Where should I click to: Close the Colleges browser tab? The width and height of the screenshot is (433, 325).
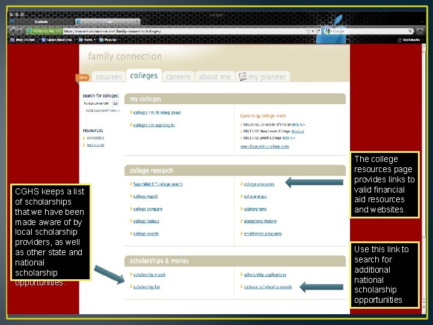click(137, 22)
